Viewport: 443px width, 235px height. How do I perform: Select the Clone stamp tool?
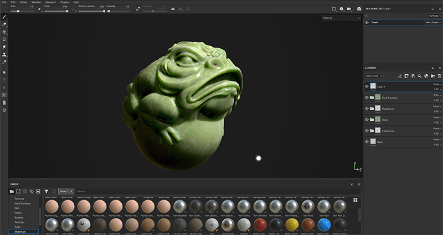(4, 54)
